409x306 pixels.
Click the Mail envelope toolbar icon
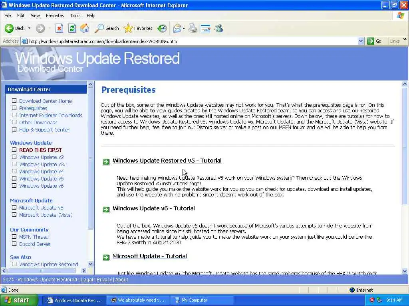pyautogui.click(x=177, y=28)
